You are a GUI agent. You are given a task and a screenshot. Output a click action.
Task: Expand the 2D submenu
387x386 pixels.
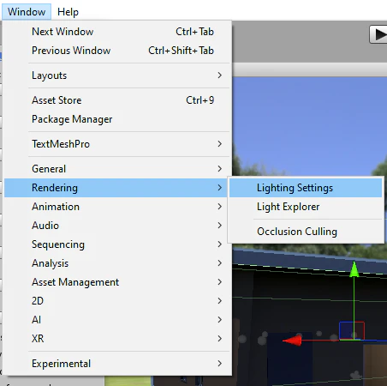(117, 301)
